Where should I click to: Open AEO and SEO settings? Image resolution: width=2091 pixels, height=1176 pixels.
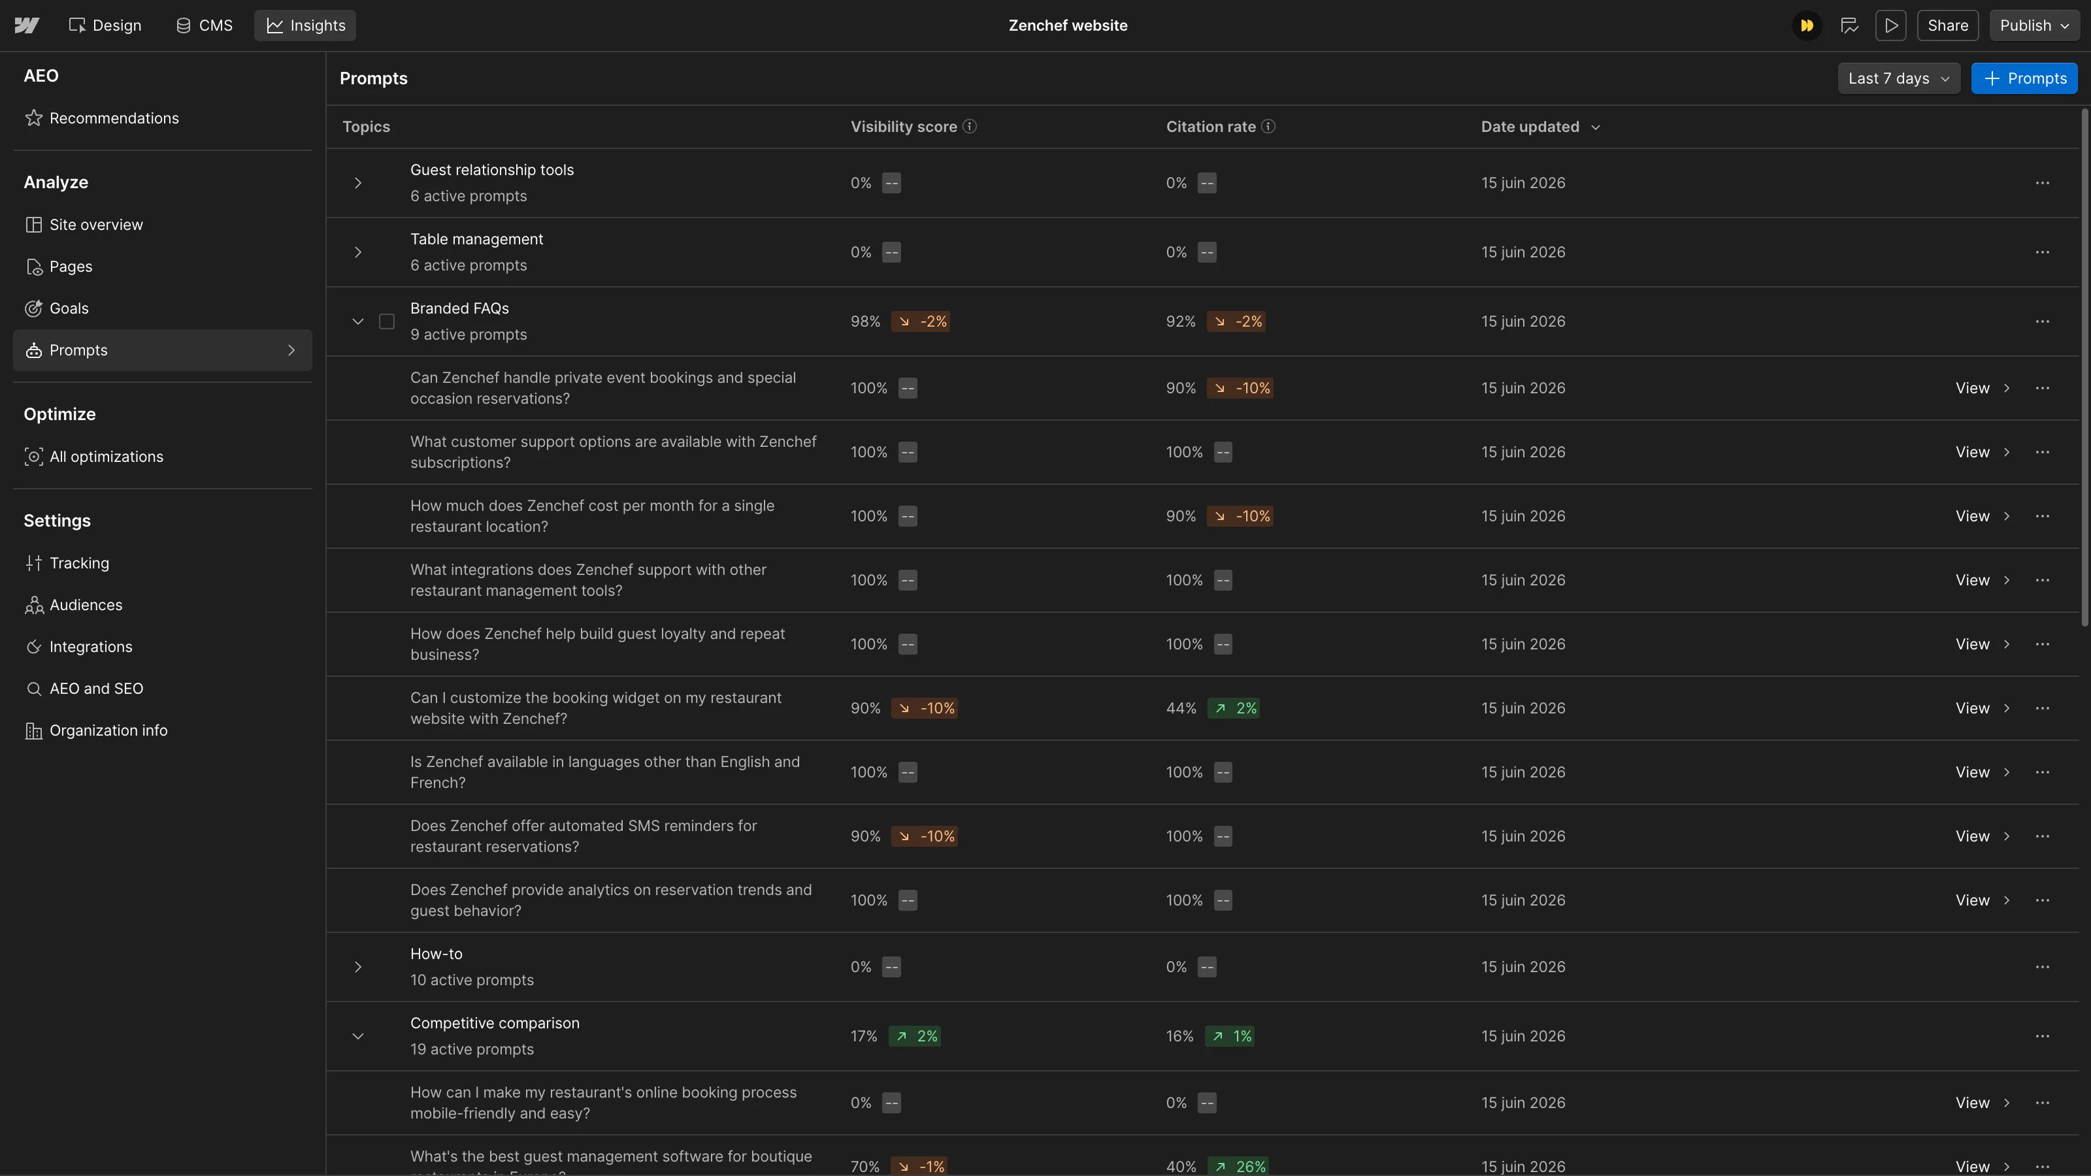pyautogui.click(x=162, y=689)
